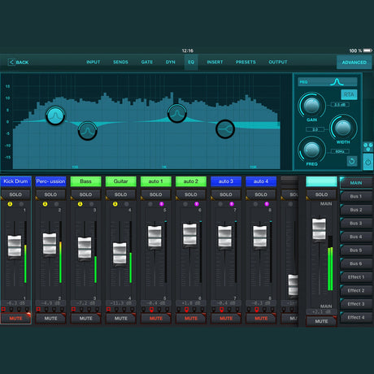Switch to the GATE tab
The width and height of the screenshot is (374, 374).
(x=147, y=62)
